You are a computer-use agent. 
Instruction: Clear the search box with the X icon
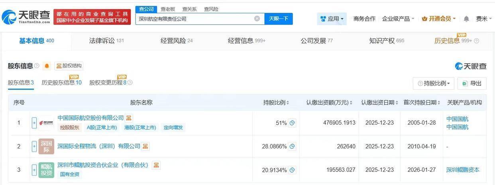(x=257, y=19)
